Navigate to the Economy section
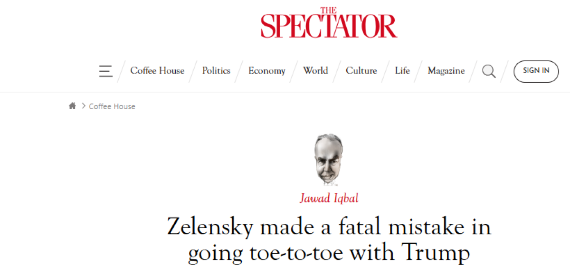This screenshot has height=276, width=570. point(267,71)
